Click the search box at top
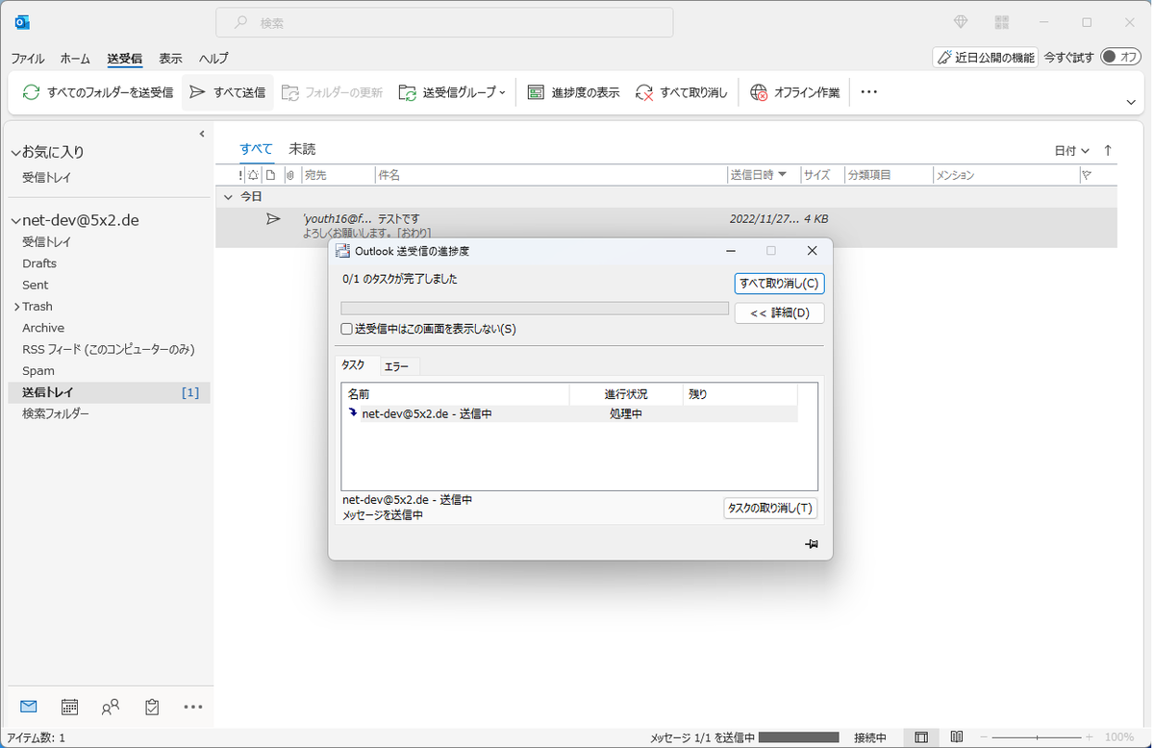Screen dimensions: 1154x748 pos(444,22)
